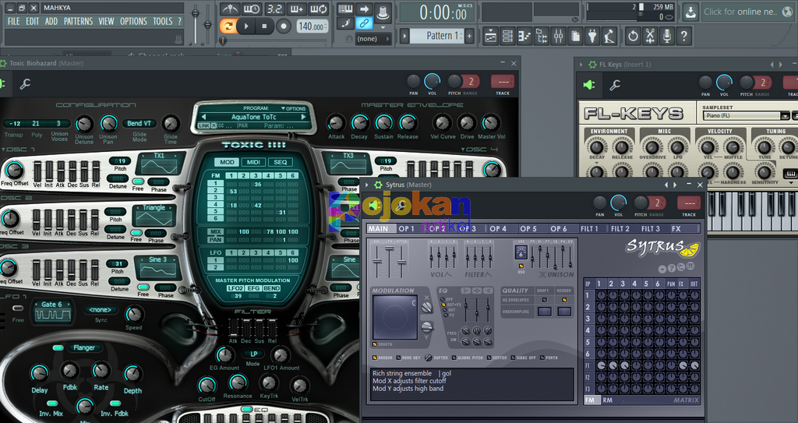The width and height of the screenshot is (798, 423).
Task: Open Triangle waveform selector in Toxic OSC 2
Action: point(154,215)
